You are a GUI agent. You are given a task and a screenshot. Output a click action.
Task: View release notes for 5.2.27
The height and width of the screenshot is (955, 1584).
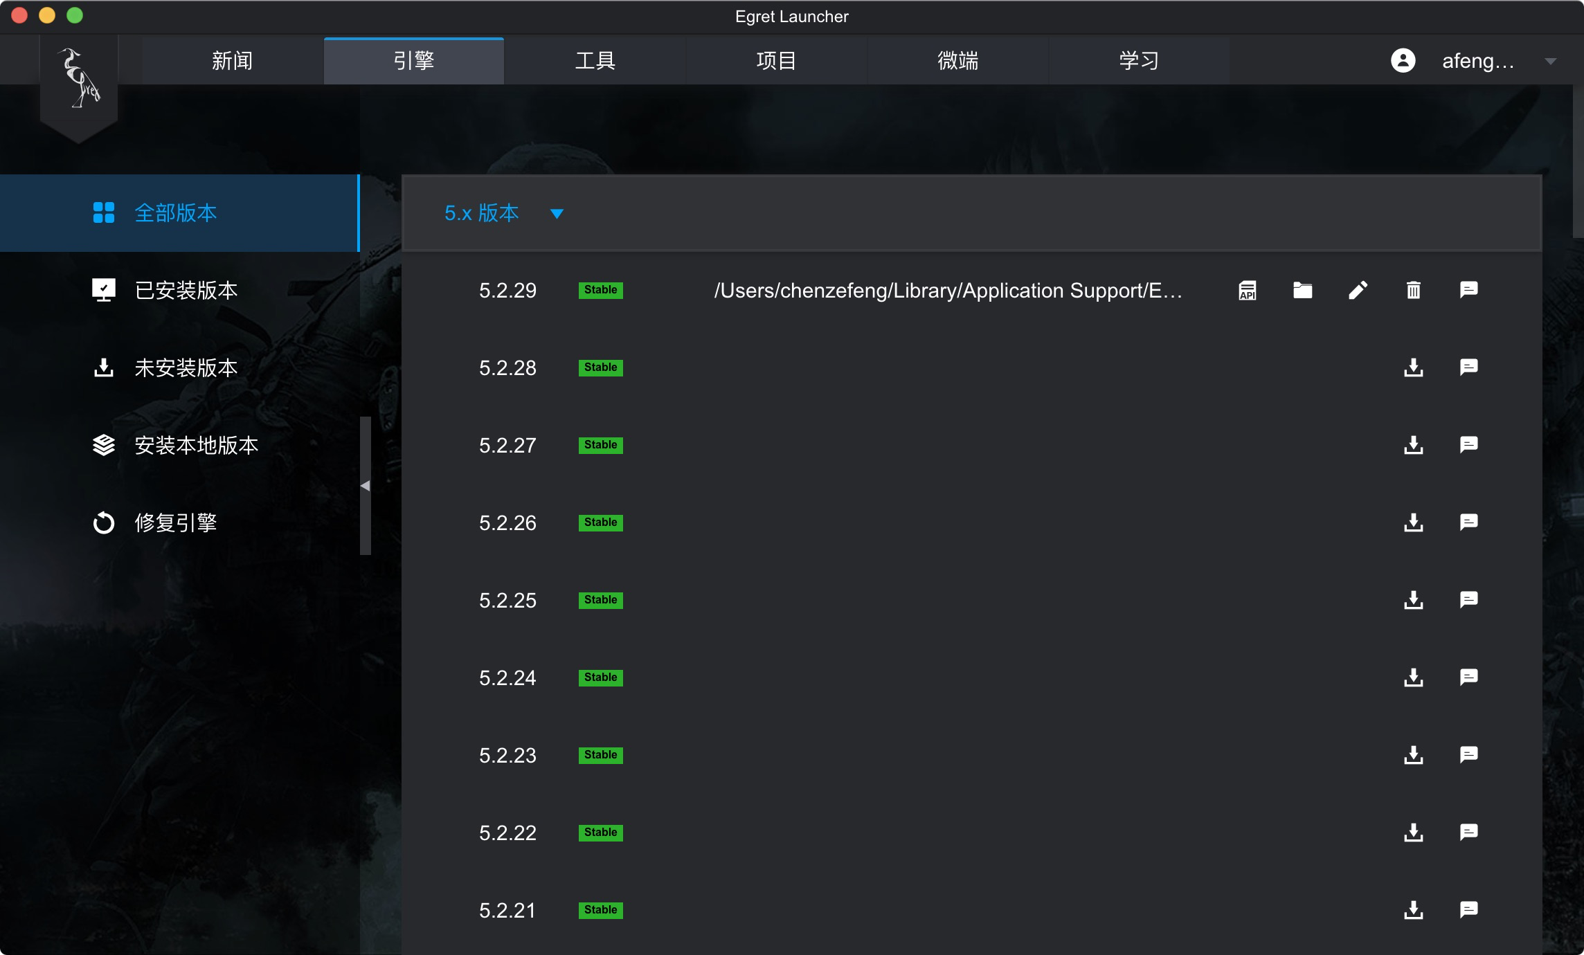1468,445
